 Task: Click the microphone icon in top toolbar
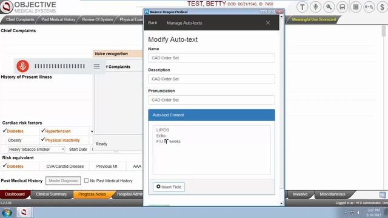tap(315, 7)
